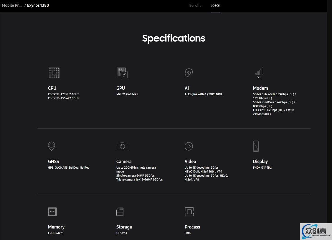Click the GNSS location pin icon

coord(52,146)
